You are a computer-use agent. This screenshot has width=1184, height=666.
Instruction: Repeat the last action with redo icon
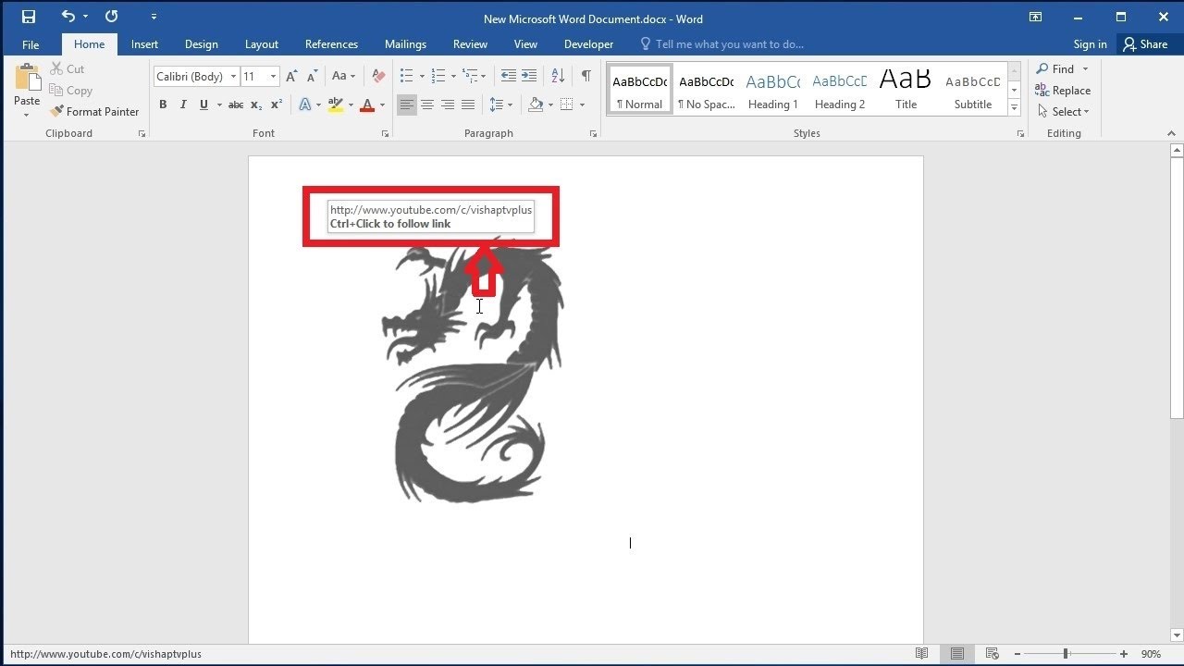pyautogui.click(x=112, y=17)
